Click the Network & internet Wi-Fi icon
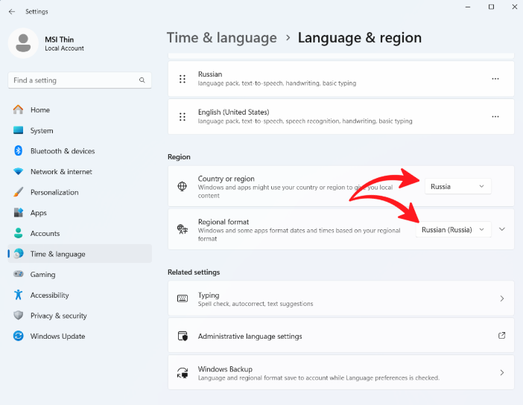The image size is (523, 405). pos(19,172)
